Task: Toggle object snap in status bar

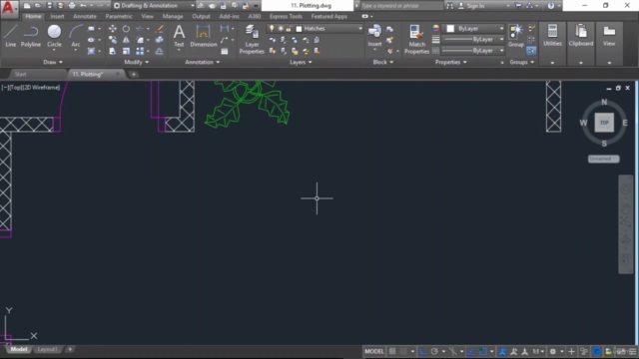Action: (483, 351)
